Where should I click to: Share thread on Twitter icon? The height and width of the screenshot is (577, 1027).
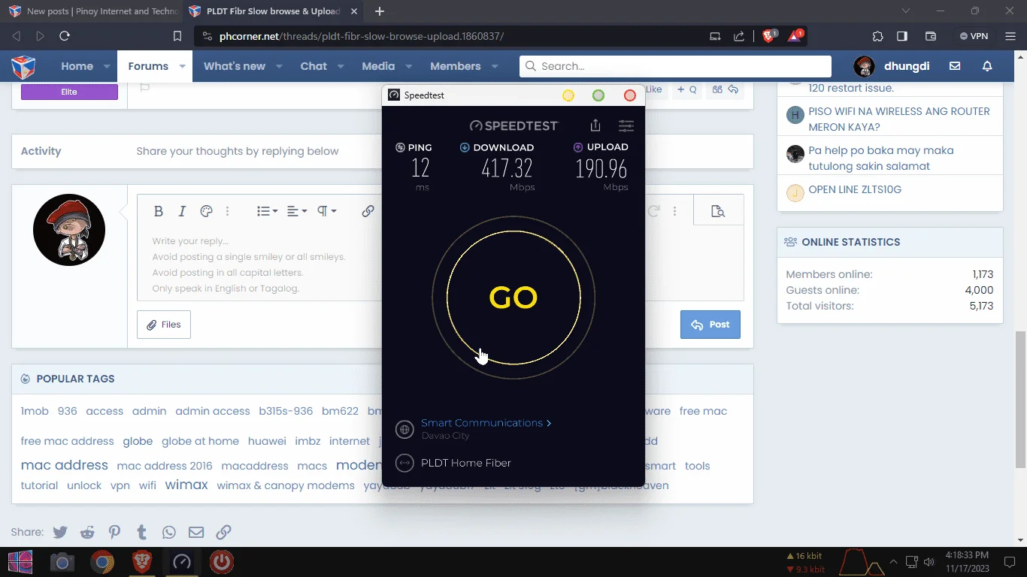point(60,532)
